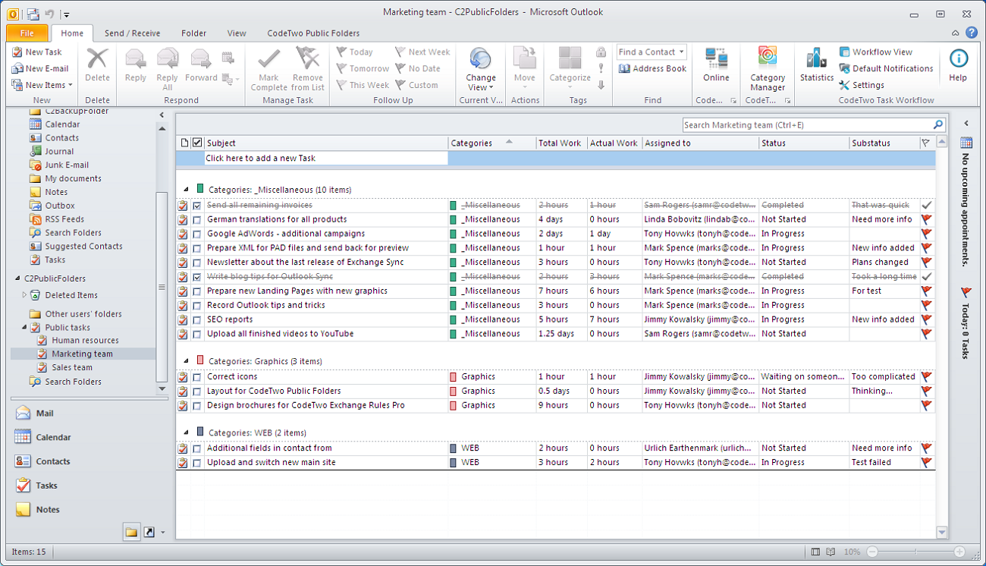This screenshot has width=986, height=566.
Task: Collapse the _Miscellaneous category group
Action: [187, 189]
